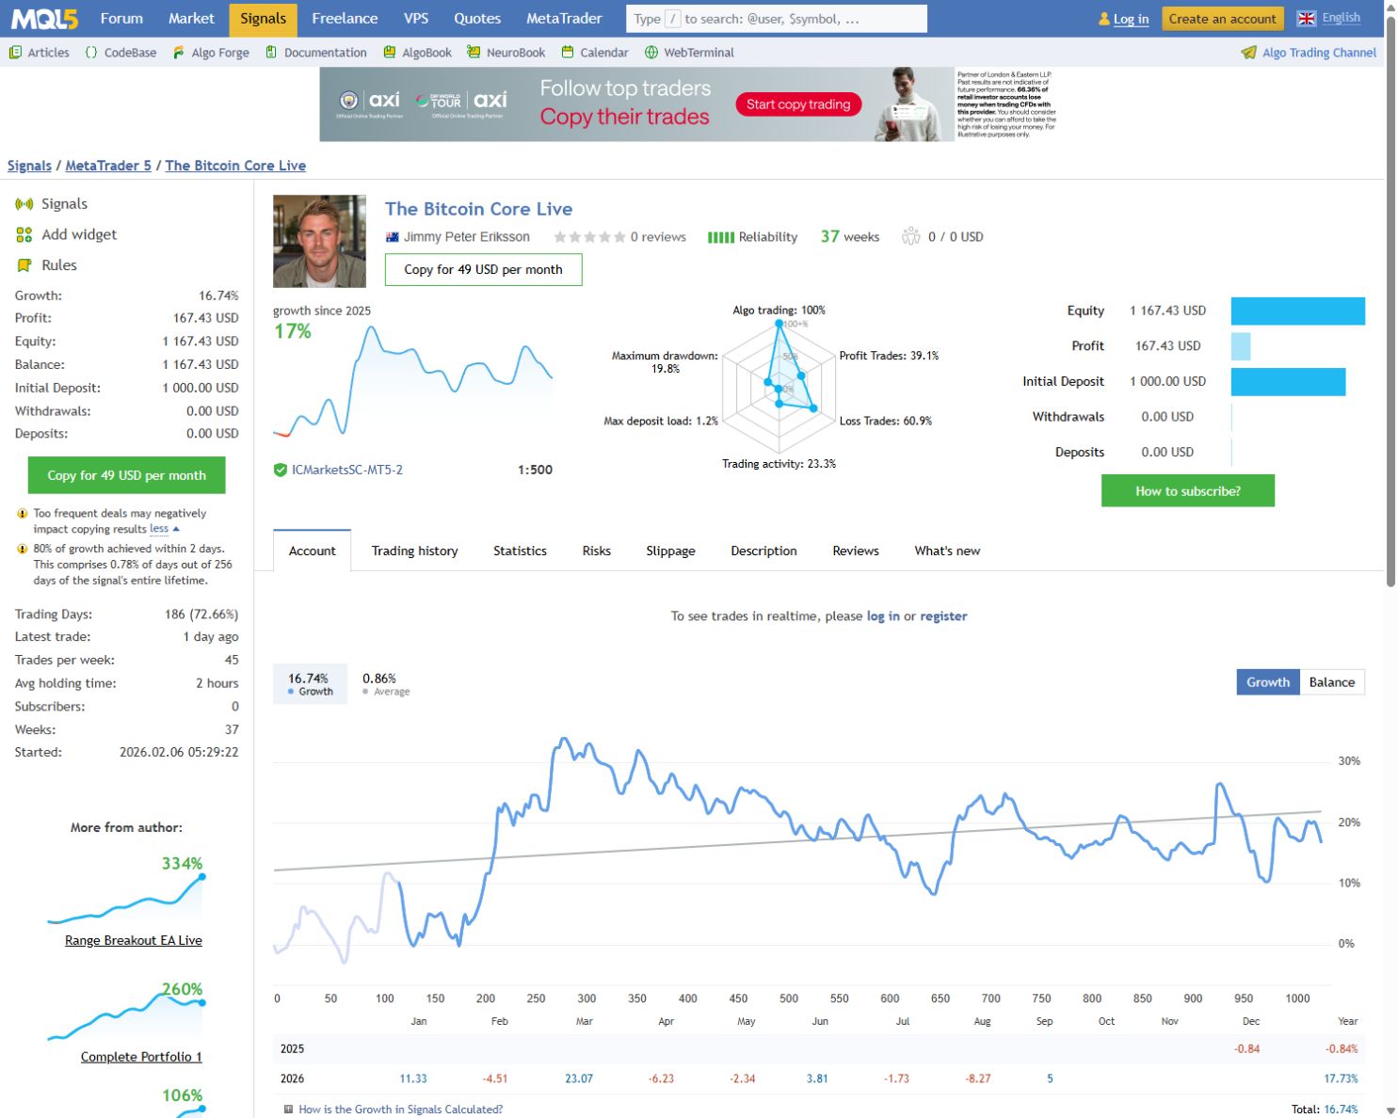Click Create an account button
This screenshot has height=1118, width=1398.
1222,19
